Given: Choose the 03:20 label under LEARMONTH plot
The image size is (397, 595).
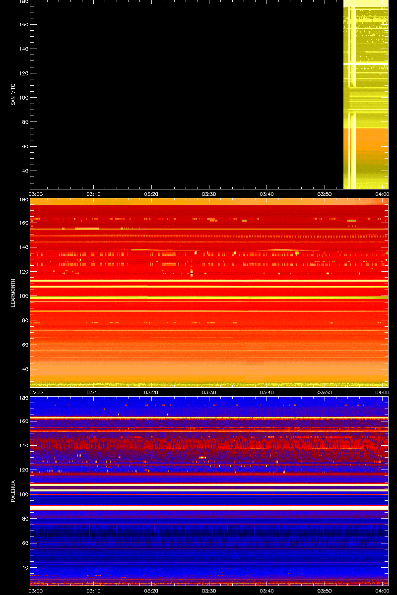Looking at the screenshot, I should click(151, 392).
